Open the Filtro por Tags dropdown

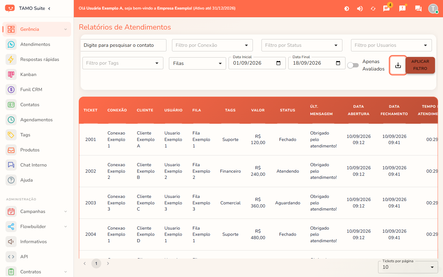[x=123, y=63]
